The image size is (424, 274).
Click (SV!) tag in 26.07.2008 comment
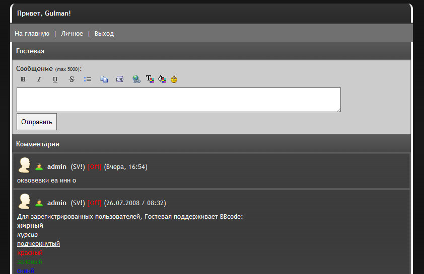pyautogui.click(x=78, y=203)
